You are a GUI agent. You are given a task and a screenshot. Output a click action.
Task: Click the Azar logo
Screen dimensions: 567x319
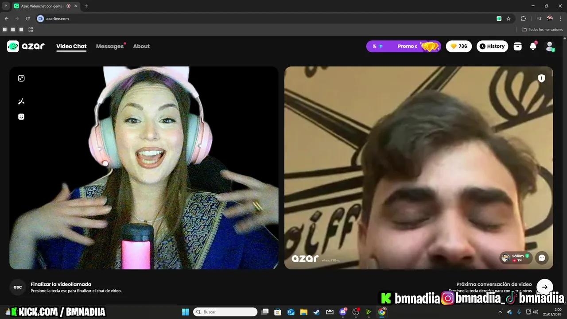tap(26, 46)
